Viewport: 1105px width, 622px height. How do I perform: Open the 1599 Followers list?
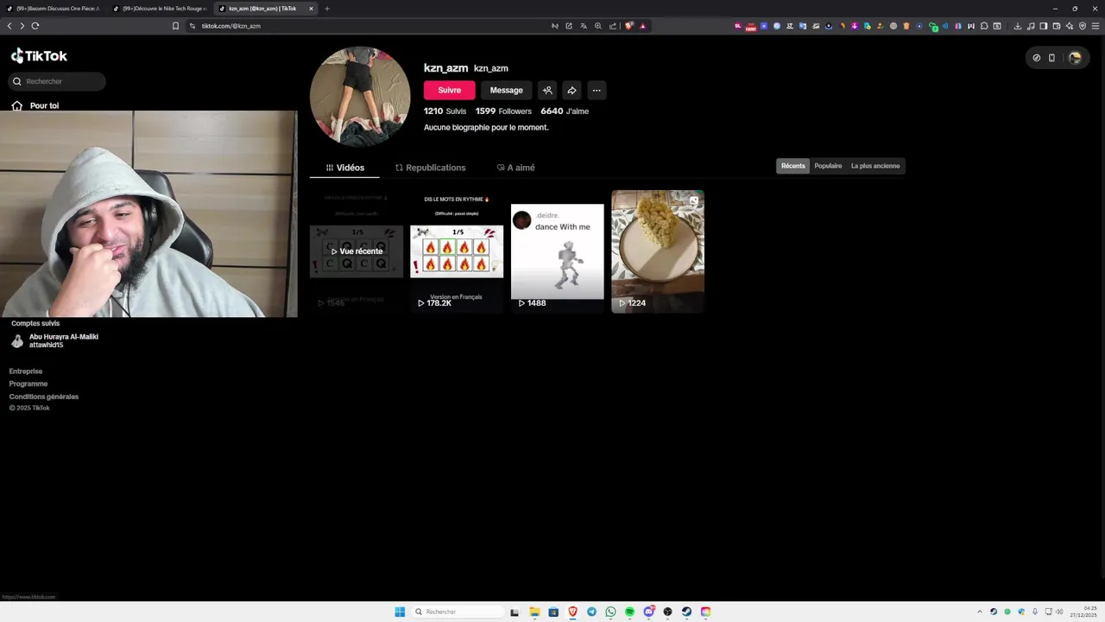coord(503,111)
